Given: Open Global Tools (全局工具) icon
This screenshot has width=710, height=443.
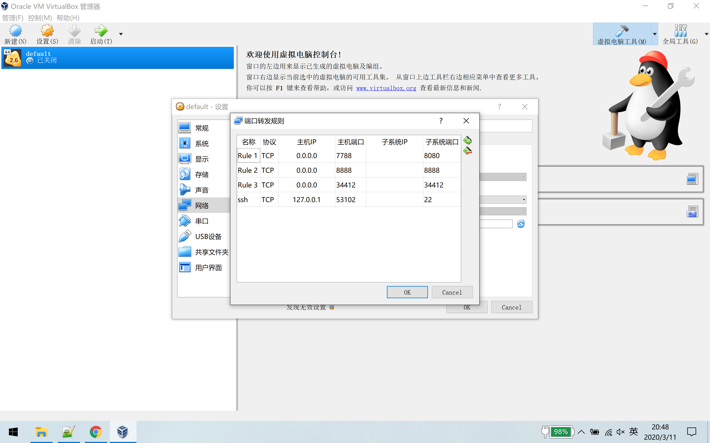Looking at the screenshot, I should [x=680, y=34].
